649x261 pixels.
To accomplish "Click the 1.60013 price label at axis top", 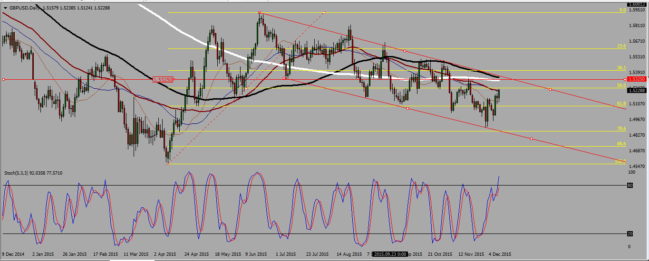I will pos(637,4).
